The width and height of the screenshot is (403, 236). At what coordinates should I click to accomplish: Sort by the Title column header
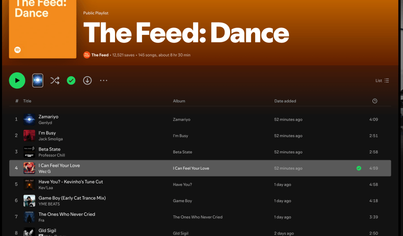point(27,101)
